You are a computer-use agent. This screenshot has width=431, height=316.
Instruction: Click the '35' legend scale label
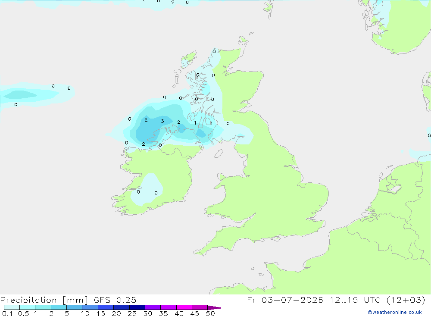[163, 313]
